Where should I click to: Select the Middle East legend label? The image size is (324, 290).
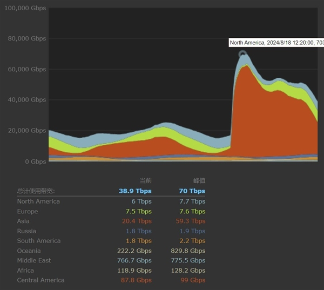[x=34, y=260]
